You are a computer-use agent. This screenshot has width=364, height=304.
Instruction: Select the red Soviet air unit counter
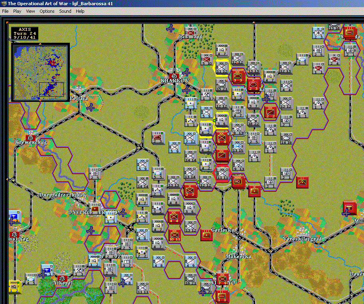[350, 207]
